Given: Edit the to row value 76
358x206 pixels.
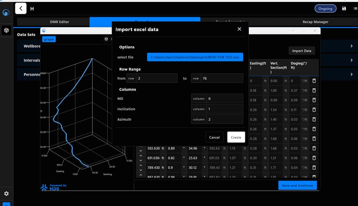Looking at the screenshot, I should (222, 78).
